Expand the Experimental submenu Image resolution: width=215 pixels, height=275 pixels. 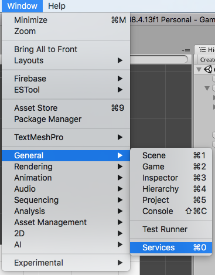coord(66,263)
